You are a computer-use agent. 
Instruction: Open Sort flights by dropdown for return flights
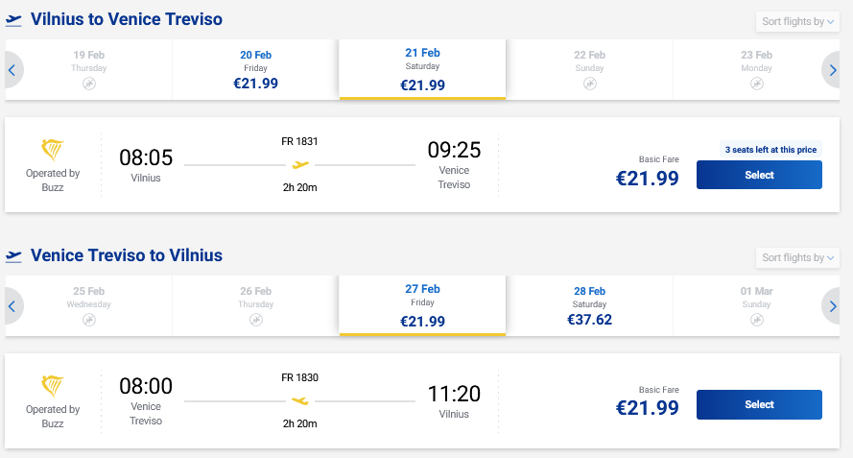pos(798,257)
